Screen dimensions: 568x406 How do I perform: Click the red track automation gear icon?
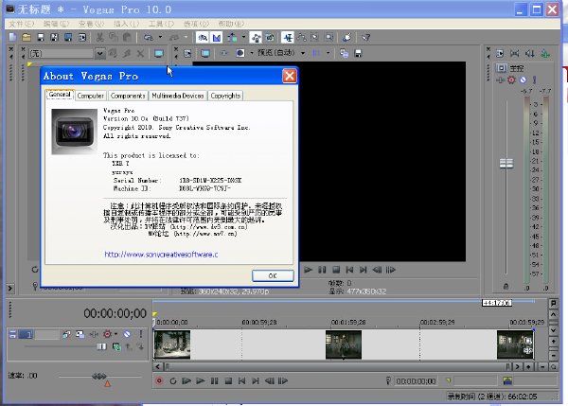pos(107,334)
